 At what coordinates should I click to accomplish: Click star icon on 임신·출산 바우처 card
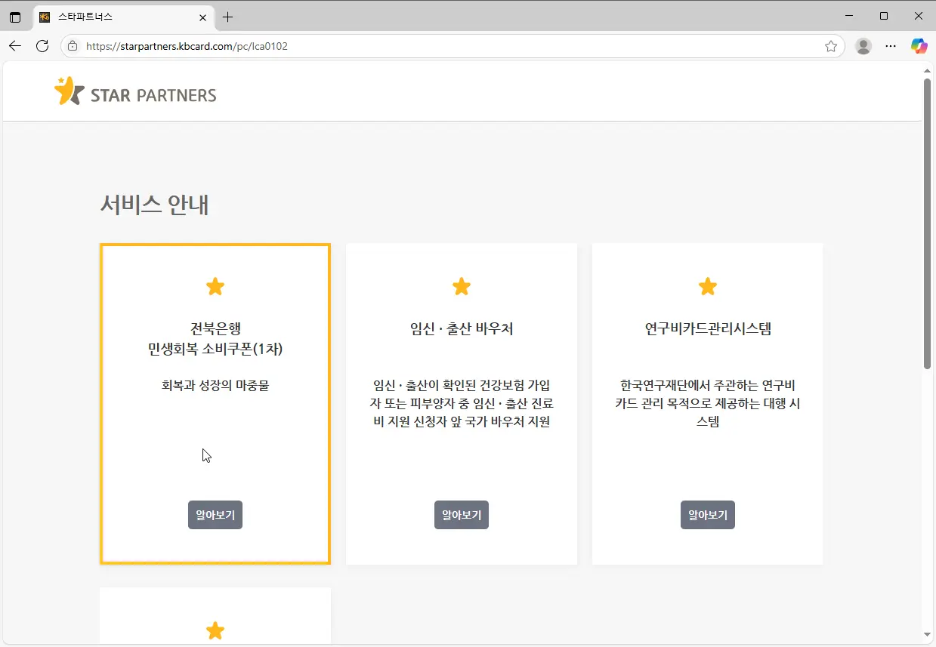pos(462,287)
